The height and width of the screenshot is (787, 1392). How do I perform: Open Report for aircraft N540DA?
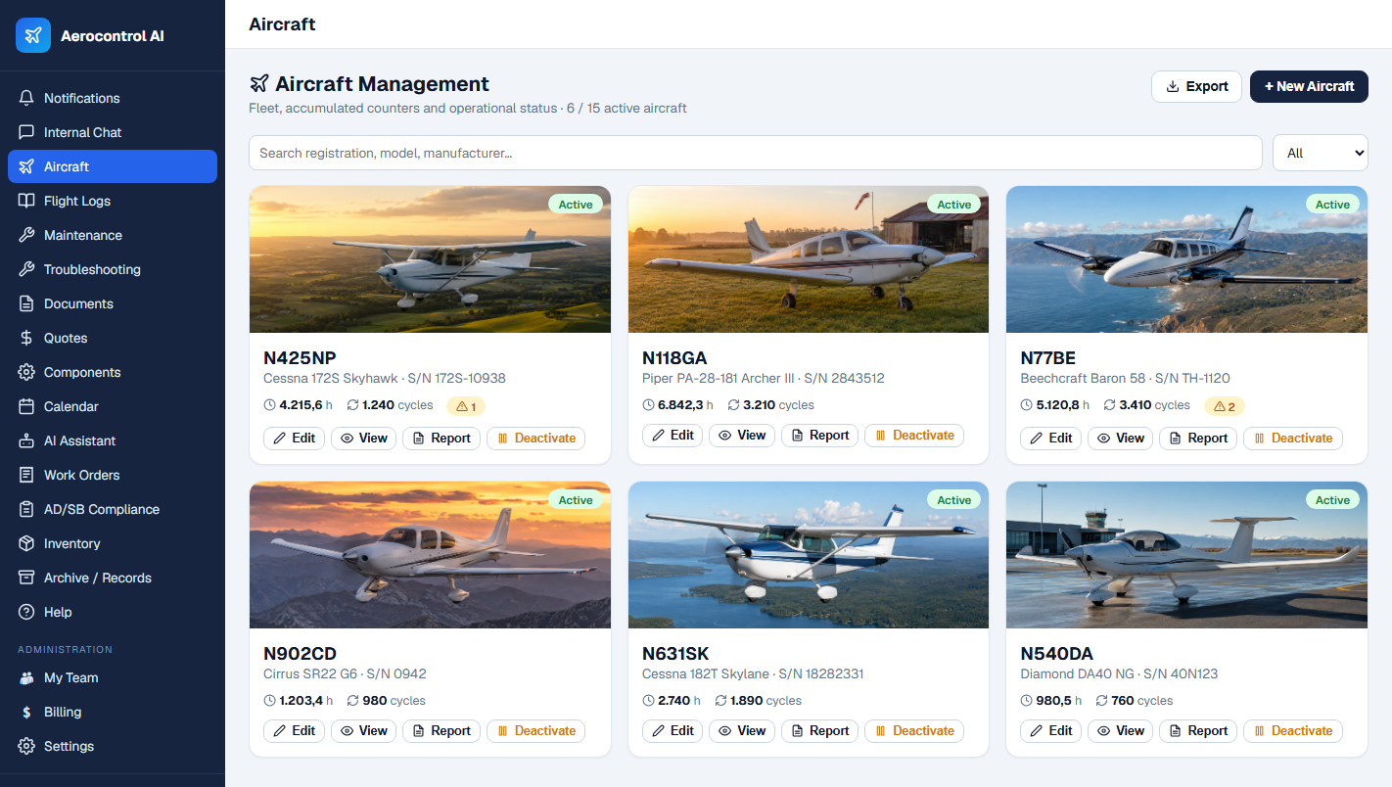(x=1197, y=730)
